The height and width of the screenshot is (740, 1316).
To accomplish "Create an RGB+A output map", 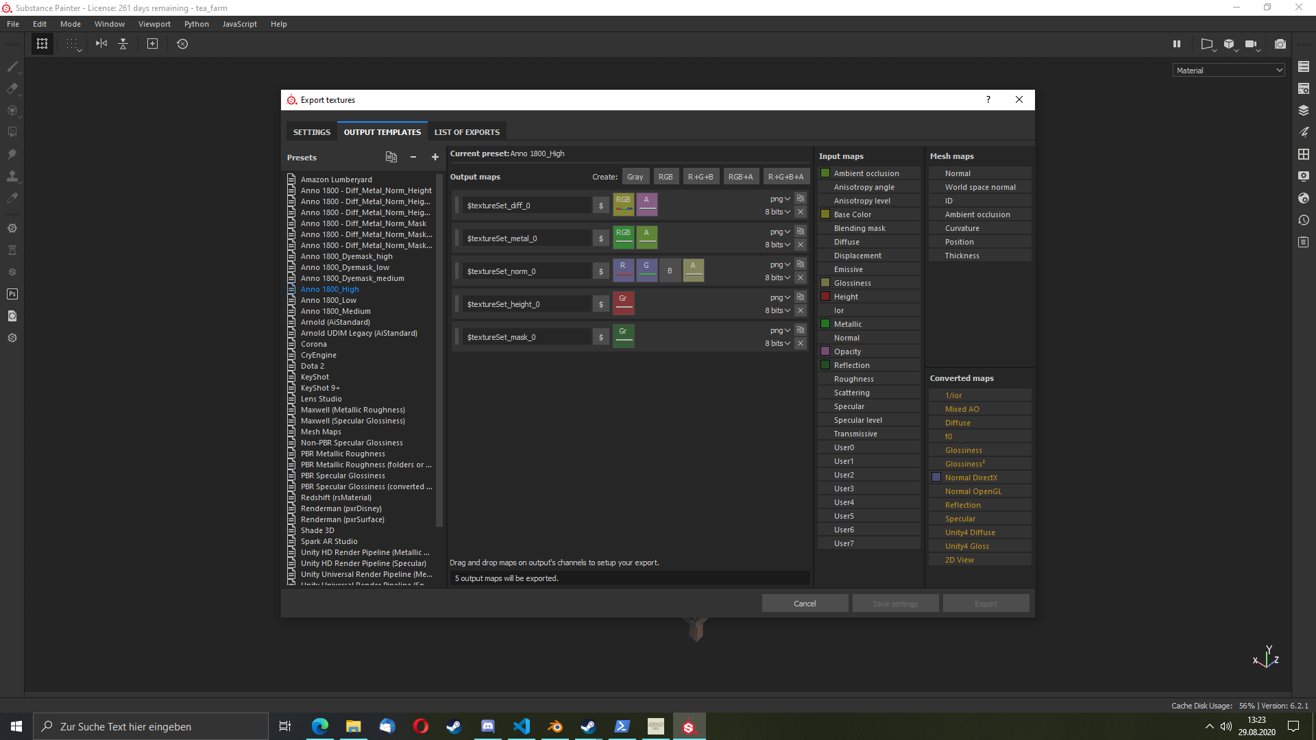I will (740, 177).
